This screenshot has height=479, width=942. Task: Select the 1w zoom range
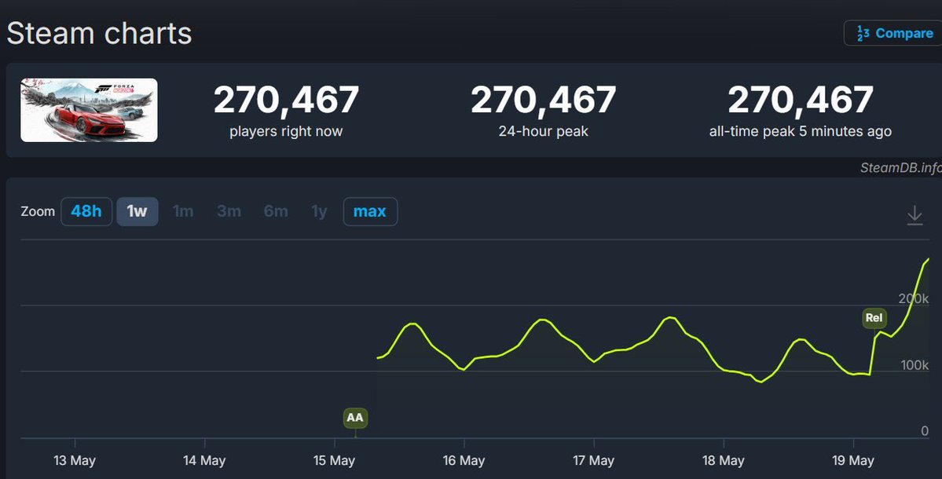pos(137,211)
